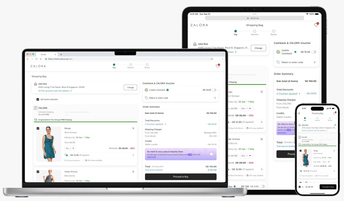The height and width of the screenshot is (201, 344).
Task: Go to the Review step on the tablet
Action: (x=274, y=31)
